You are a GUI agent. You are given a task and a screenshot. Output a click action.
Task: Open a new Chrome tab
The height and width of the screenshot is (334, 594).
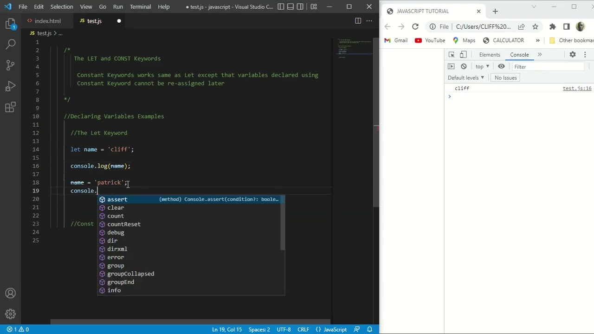495,11
